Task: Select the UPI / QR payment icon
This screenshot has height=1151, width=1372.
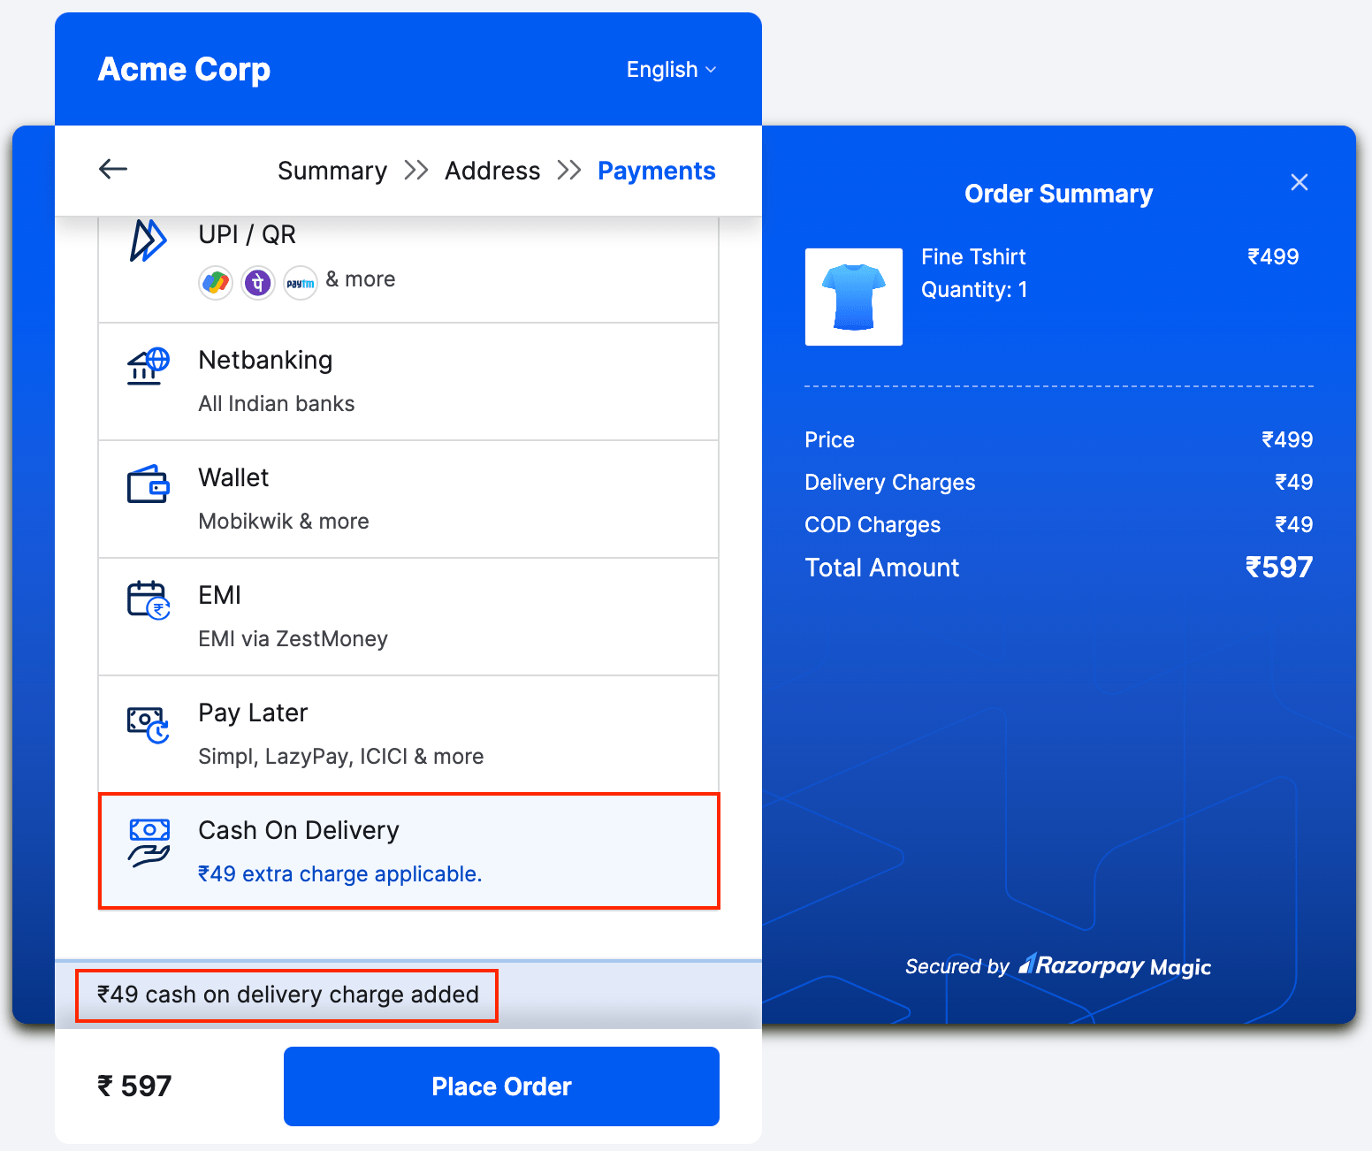Action: [x=149, y=239]
